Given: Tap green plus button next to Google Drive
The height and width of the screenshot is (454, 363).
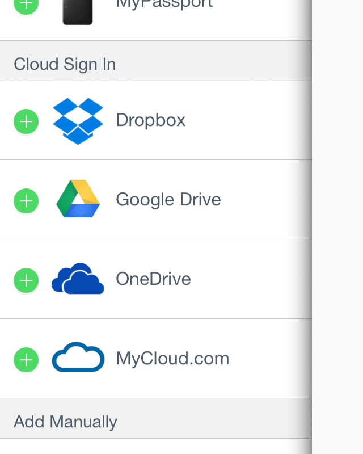Looking at the screenshot, I should coord(26,201).
